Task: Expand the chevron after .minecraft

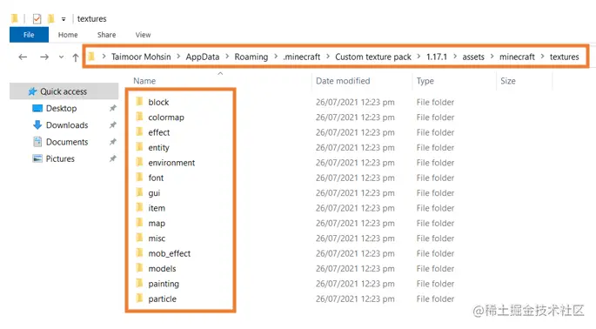Action: 328,57
